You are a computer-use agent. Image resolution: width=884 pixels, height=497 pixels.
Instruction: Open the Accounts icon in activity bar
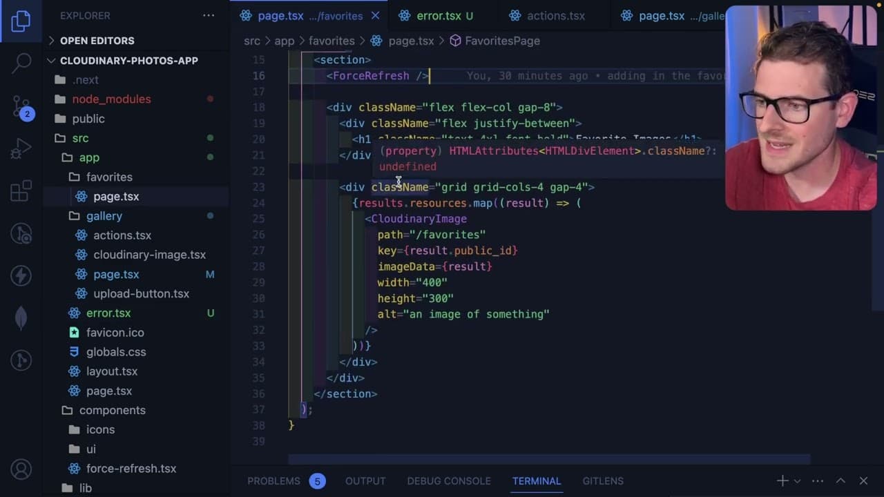21,470
